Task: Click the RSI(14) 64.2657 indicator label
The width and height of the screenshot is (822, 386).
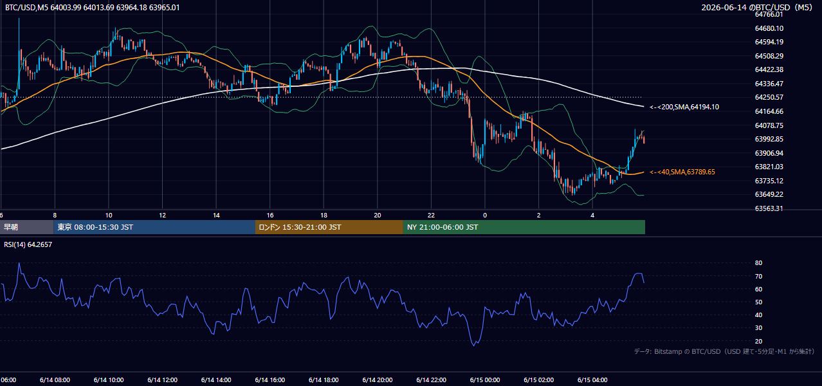Action: pyautogui.click(x=28, y=244)
